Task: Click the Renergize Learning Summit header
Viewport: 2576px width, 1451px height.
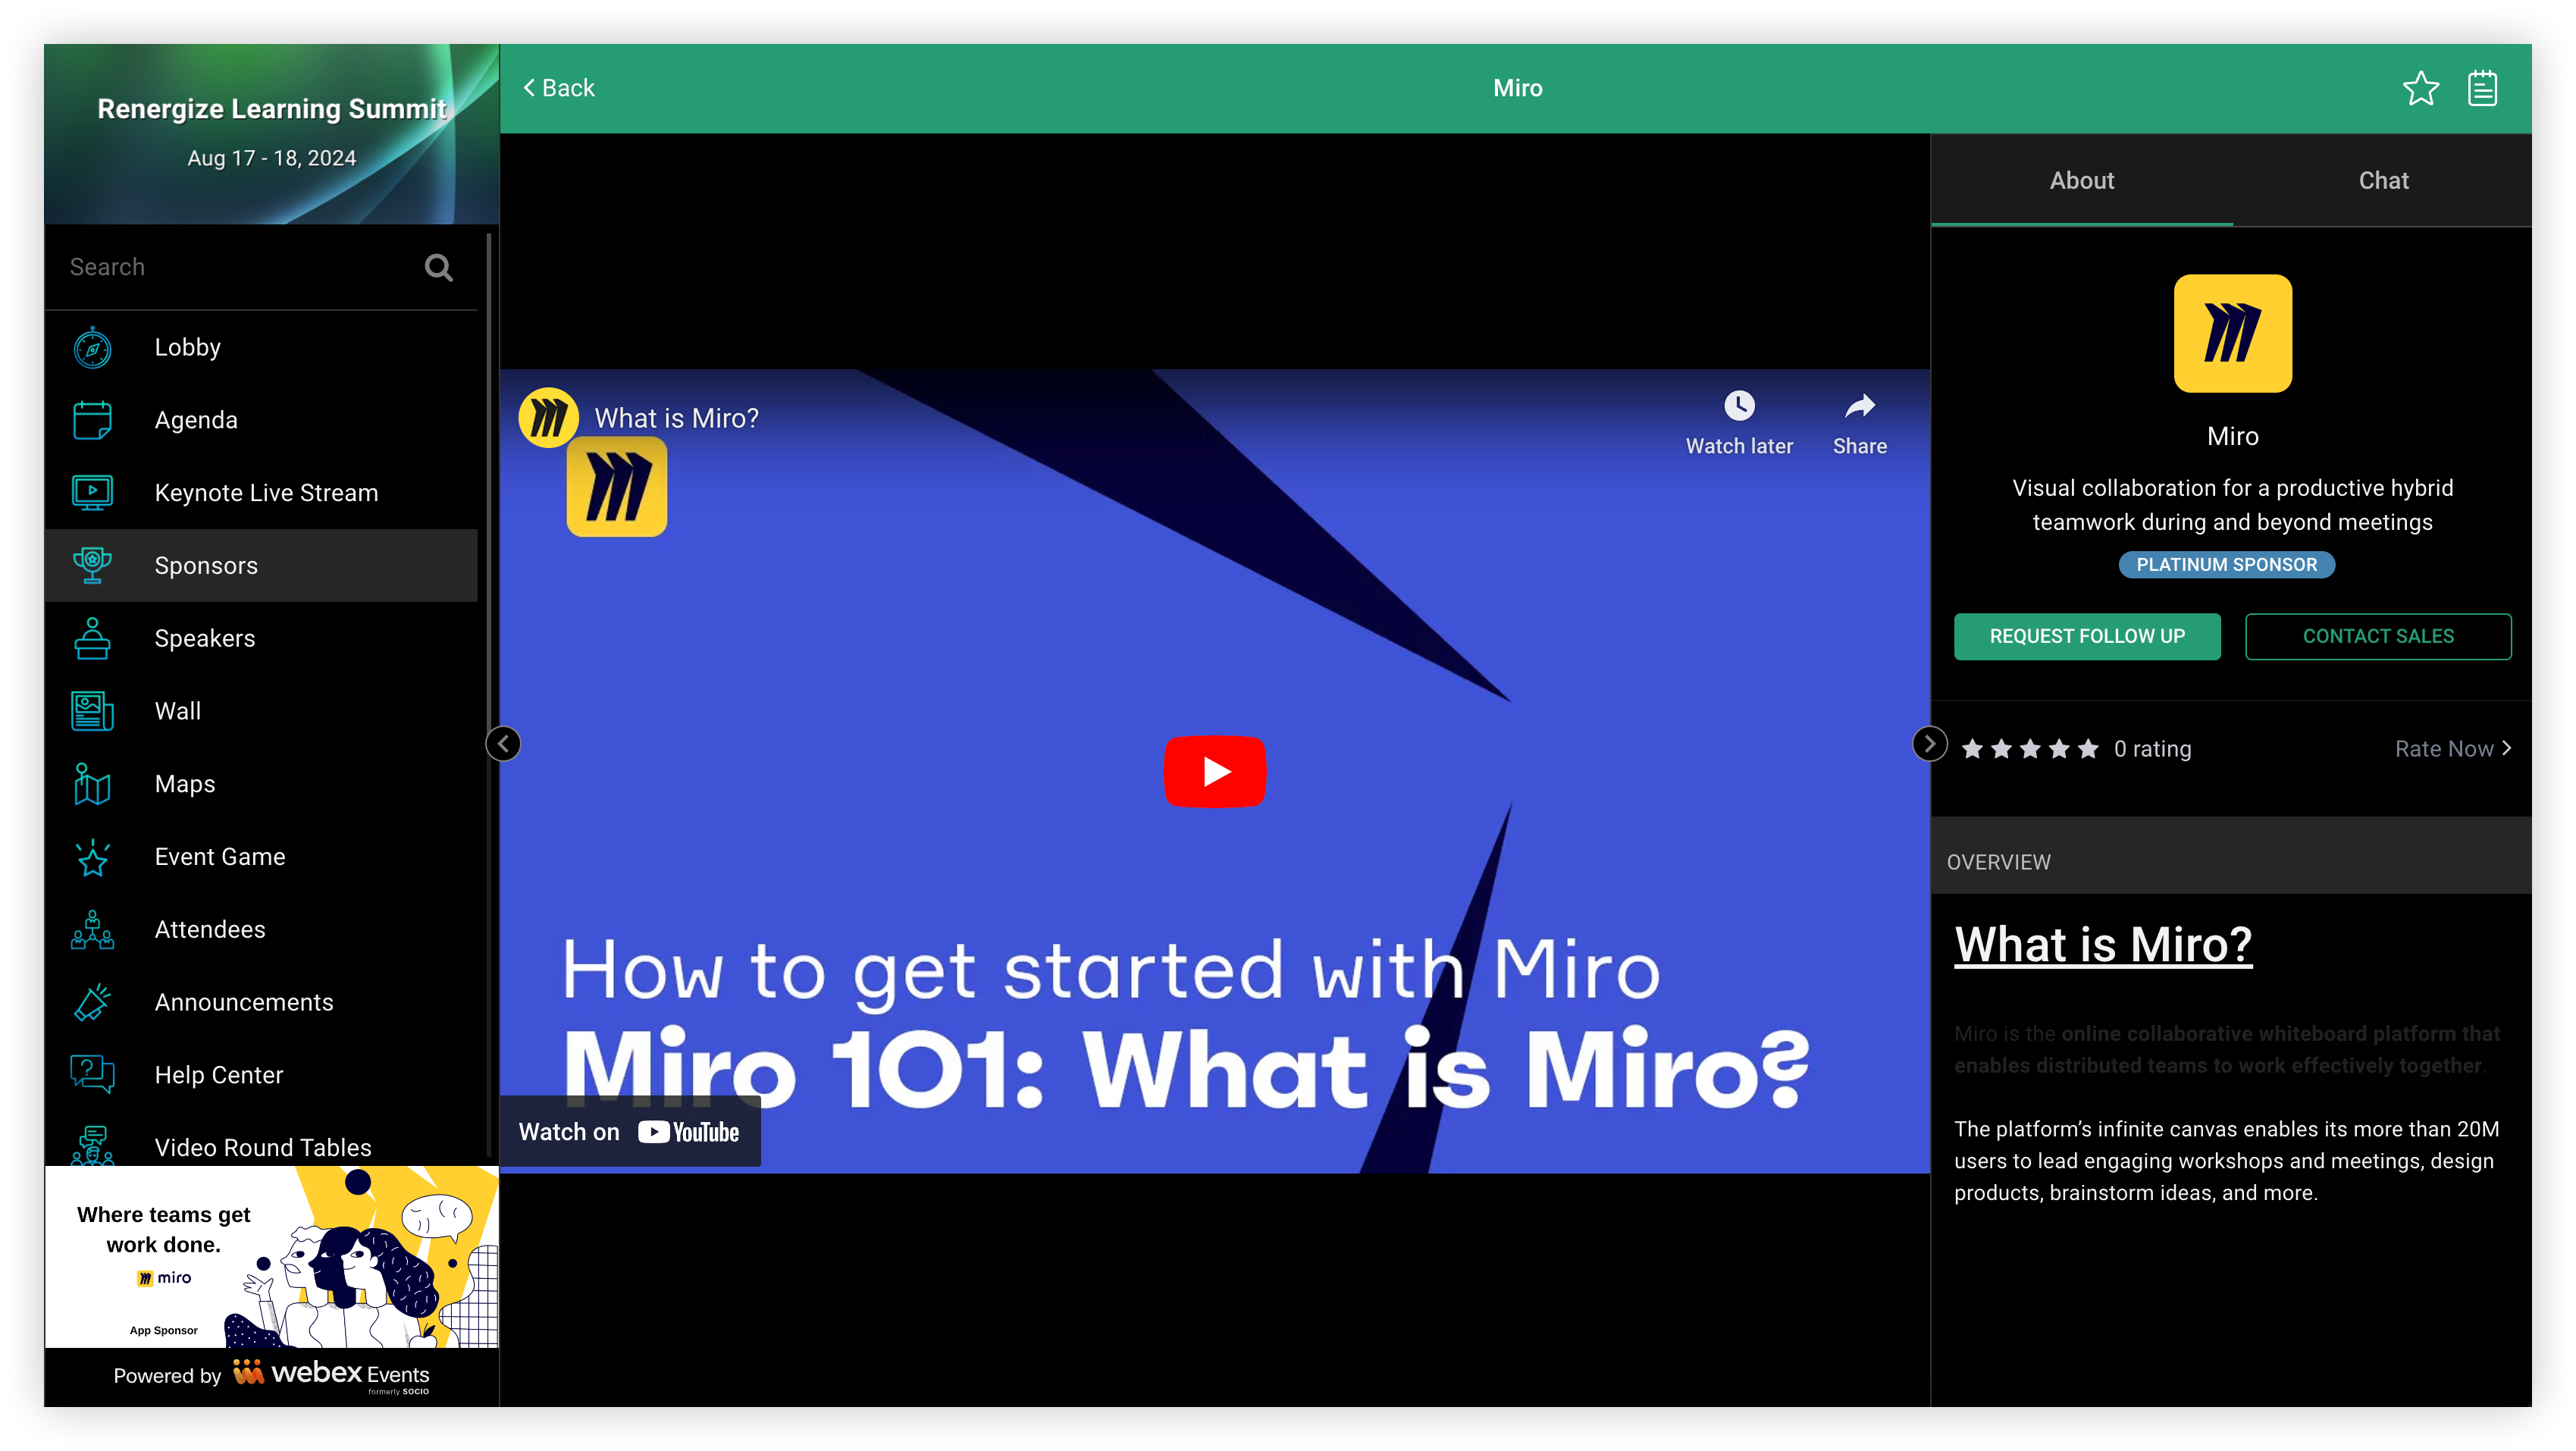Action: (271, 108)
